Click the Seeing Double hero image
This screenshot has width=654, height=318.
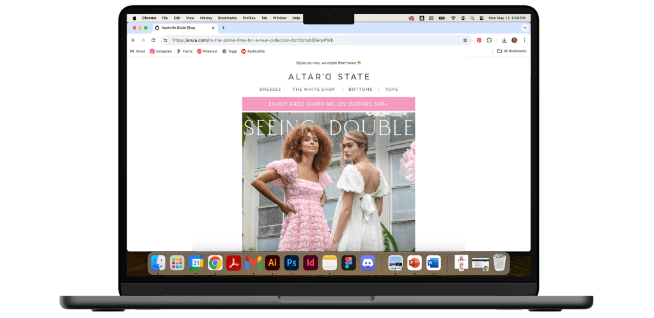click(x=329, y=182)
